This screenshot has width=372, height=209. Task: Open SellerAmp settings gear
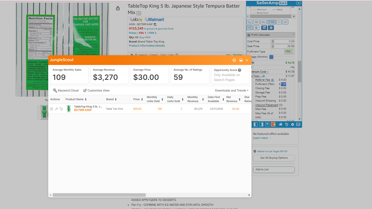click(293, 124)
